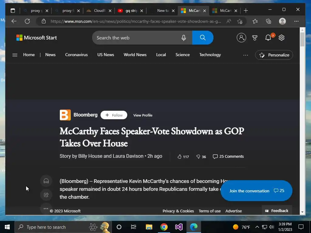
Task: Click the Personalize button
Action: [x=274, y=55]
